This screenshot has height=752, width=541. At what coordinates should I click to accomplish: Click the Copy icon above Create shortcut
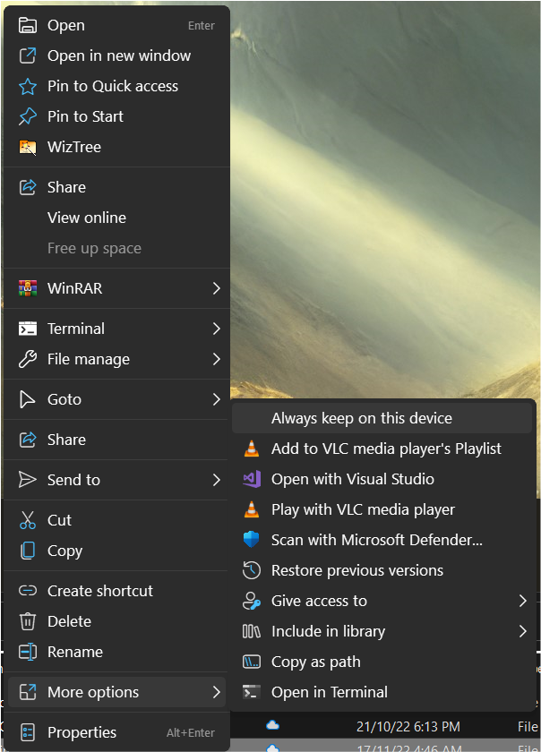(27, 551)
